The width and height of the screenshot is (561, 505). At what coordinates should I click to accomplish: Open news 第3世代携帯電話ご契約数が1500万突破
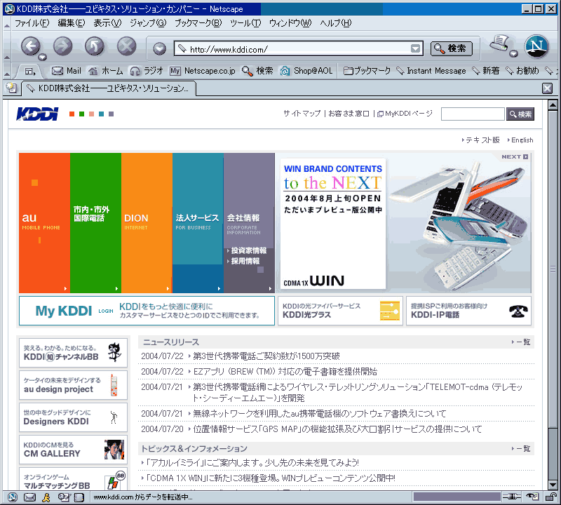coord(266,356)
